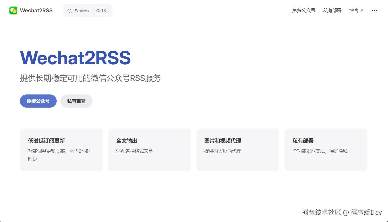Click the text 适配各种格式文章

pyautogui.click(x=134, y=151)
